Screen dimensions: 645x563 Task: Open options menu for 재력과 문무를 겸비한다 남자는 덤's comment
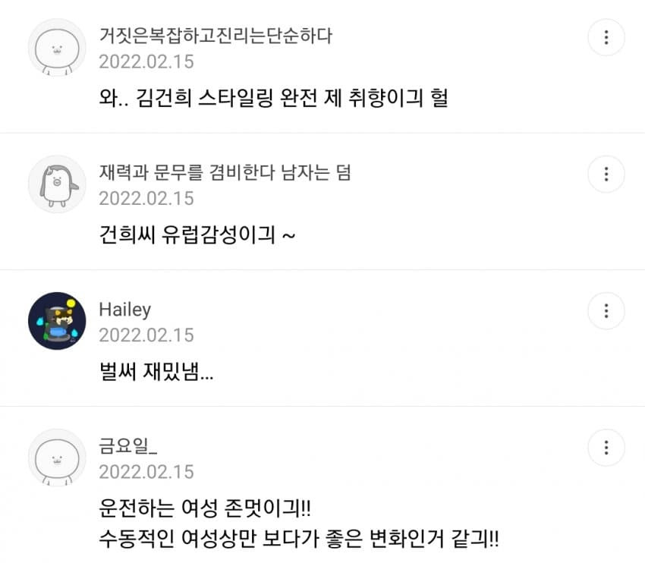tap(606, 174)
